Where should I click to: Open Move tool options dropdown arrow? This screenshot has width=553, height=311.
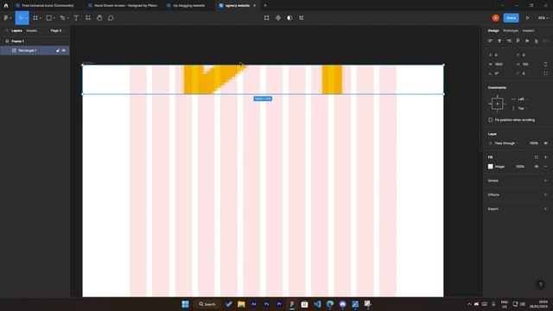pos(26,18)
